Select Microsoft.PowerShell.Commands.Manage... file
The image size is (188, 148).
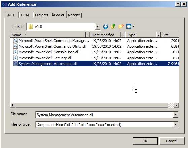coord(54,41)
